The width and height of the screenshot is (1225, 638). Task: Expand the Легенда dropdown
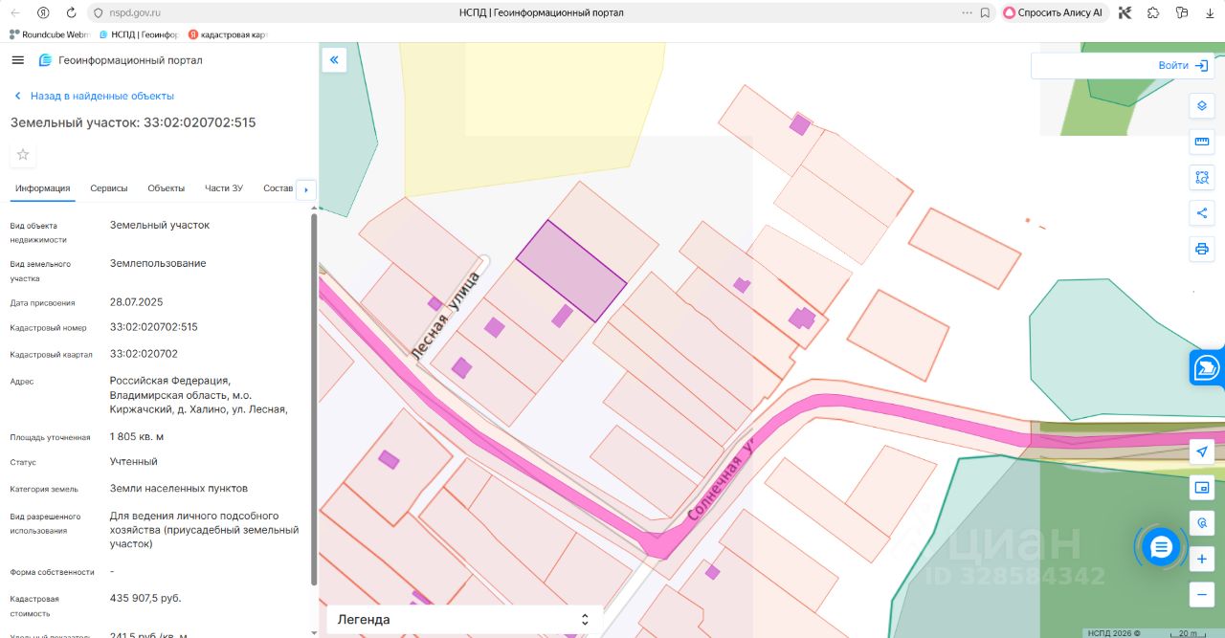tap(464, 619)
